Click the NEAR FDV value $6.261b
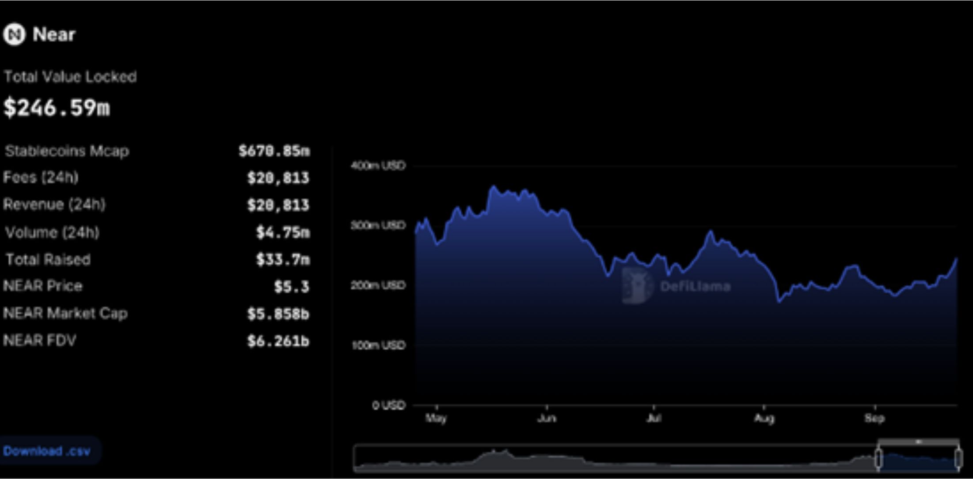 click(278, 341)
